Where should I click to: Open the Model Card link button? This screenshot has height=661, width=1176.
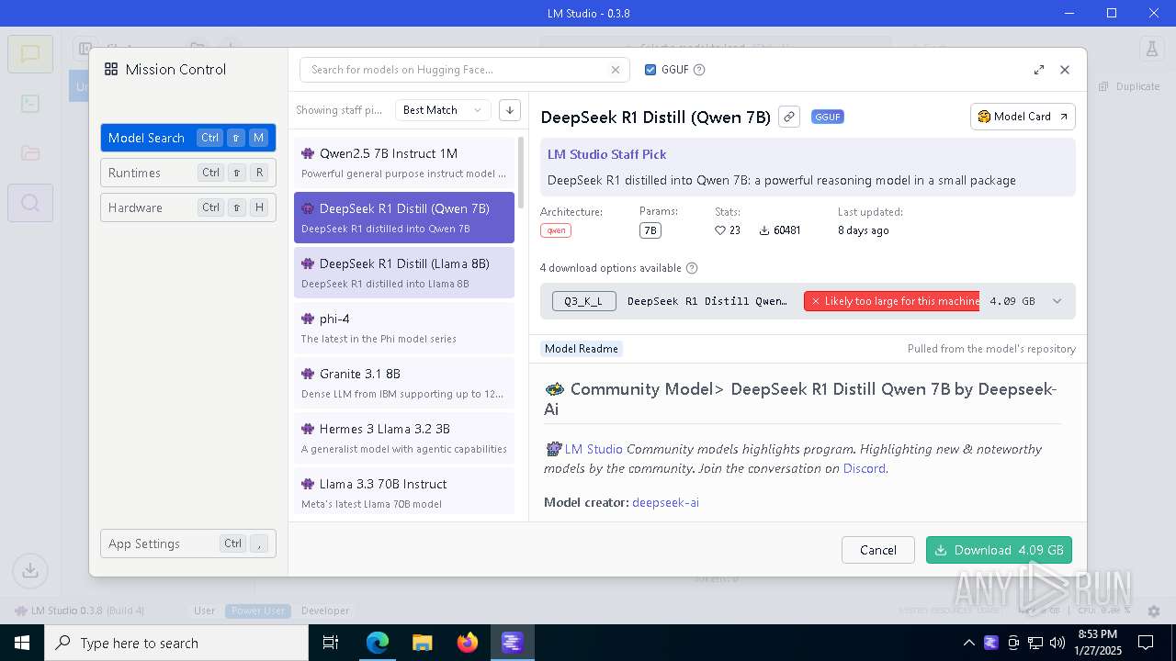tap(1023, 117)
